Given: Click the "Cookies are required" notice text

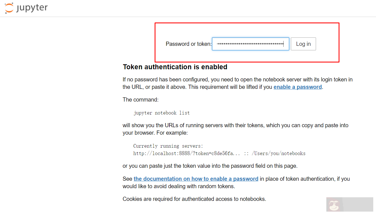Looking at the screenshot, I should pyautogui.click(x=194, y=199).
